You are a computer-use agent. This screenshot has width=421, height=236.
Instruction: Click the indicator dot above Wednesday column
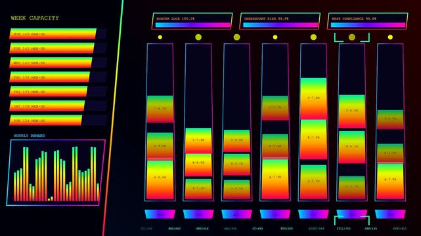point(237,37)
